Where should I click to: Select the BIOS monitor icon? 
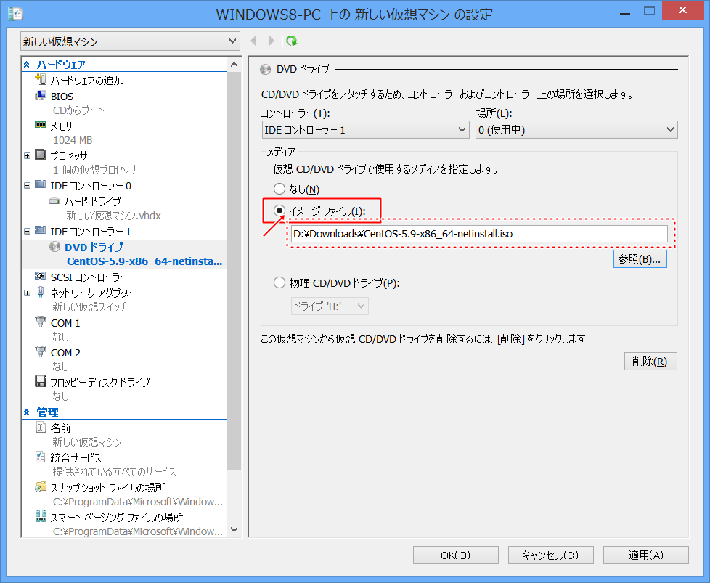click(x=41, y=96)
